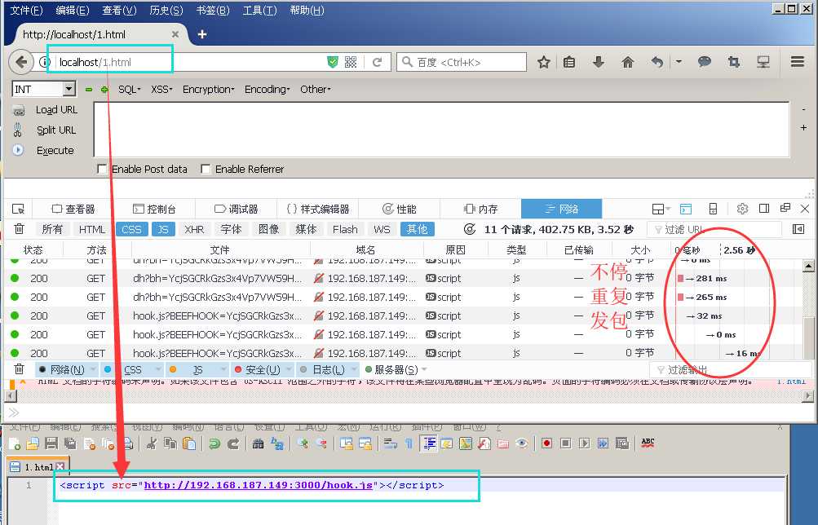Open the 工具(T) browser menu
The image size is (818, 525).
point(260,11)
